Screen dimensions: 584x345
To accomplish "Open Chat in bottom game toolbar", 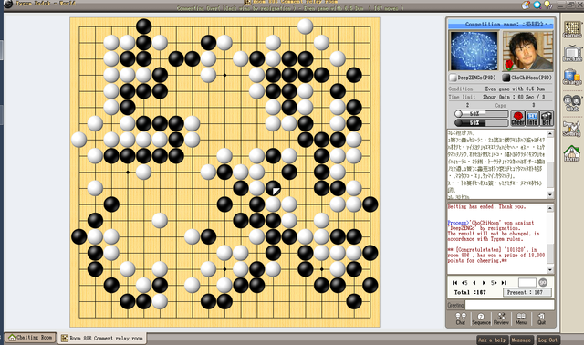I will pyautogui.click(x=460, y=319).
